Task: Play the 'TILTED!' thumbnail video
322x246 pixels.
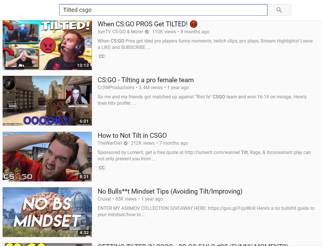Action: point(47,45)
